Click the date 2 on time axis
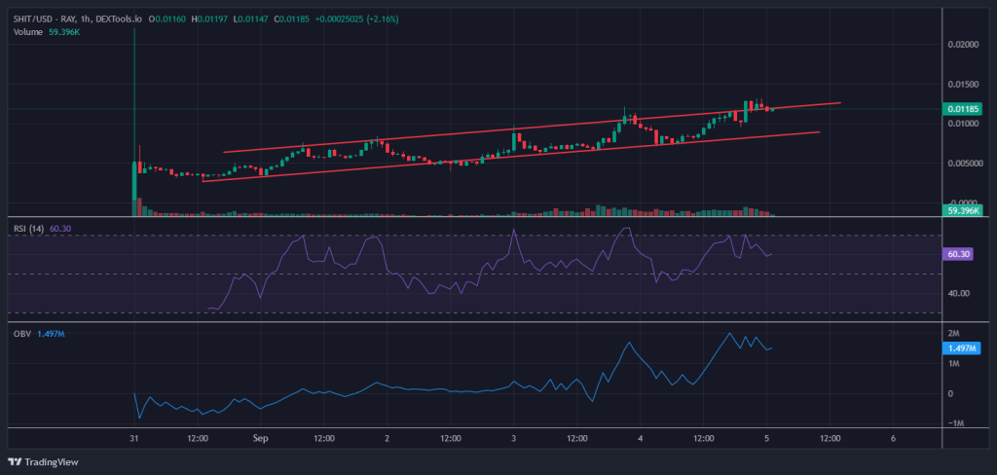Image resolution: width=997 pixels, height=475 pixels. point(387,438)
